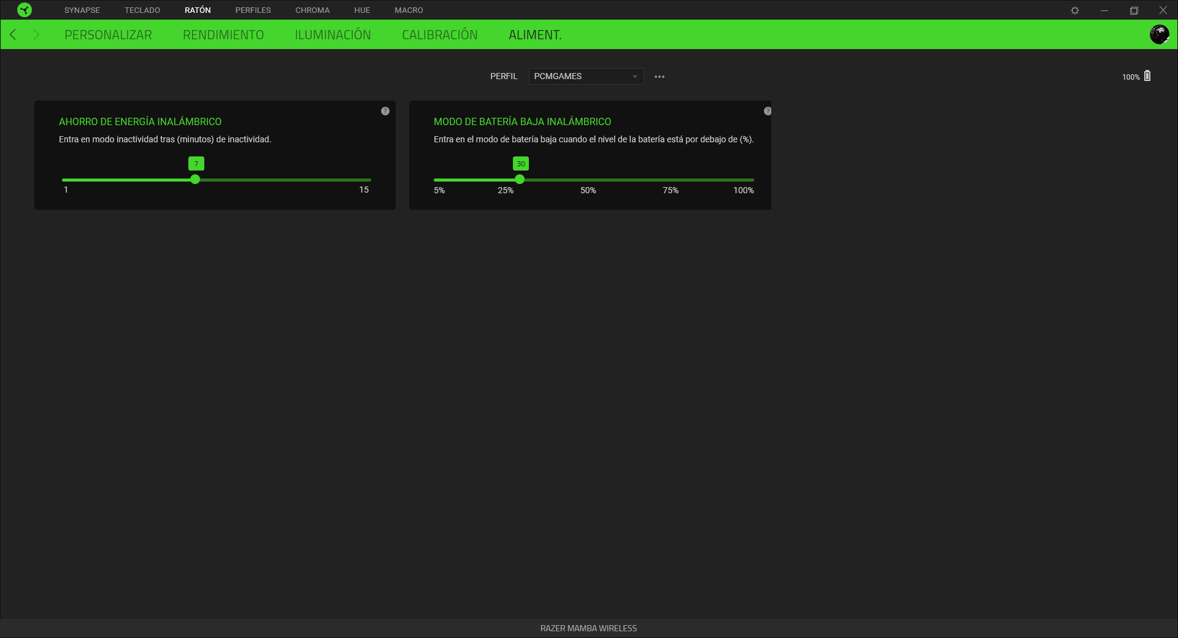Go to PERSONALIZAR section
Viewport: 1178px width, 638px height.
[108, 35]
